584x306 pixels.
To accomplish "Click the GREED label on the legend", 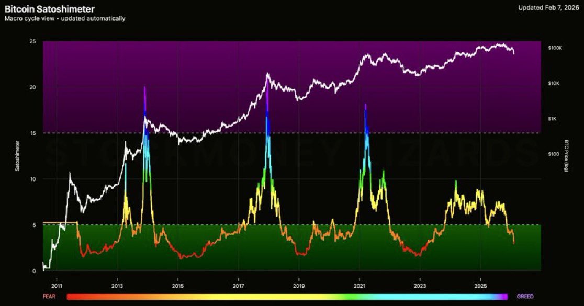I will [525, 297].
